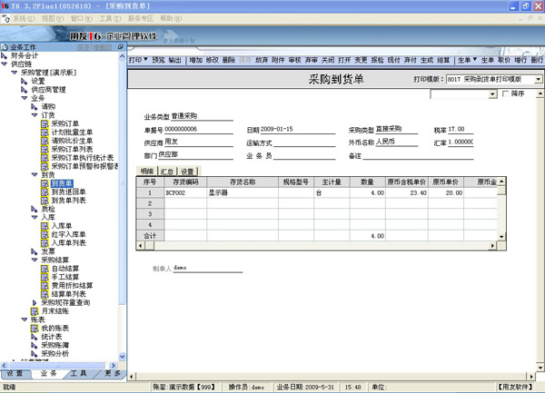
Task: Collapse the 订货 tree node
Action: (x=35, y=115)
